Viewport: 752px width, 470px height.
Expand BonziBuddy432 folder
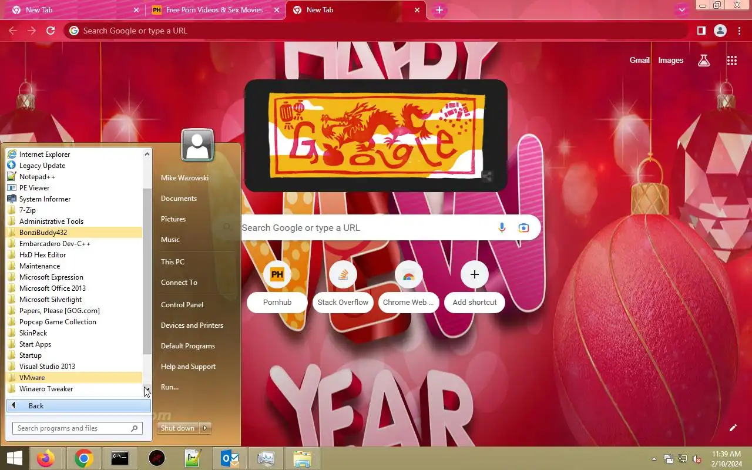(74, 233)
